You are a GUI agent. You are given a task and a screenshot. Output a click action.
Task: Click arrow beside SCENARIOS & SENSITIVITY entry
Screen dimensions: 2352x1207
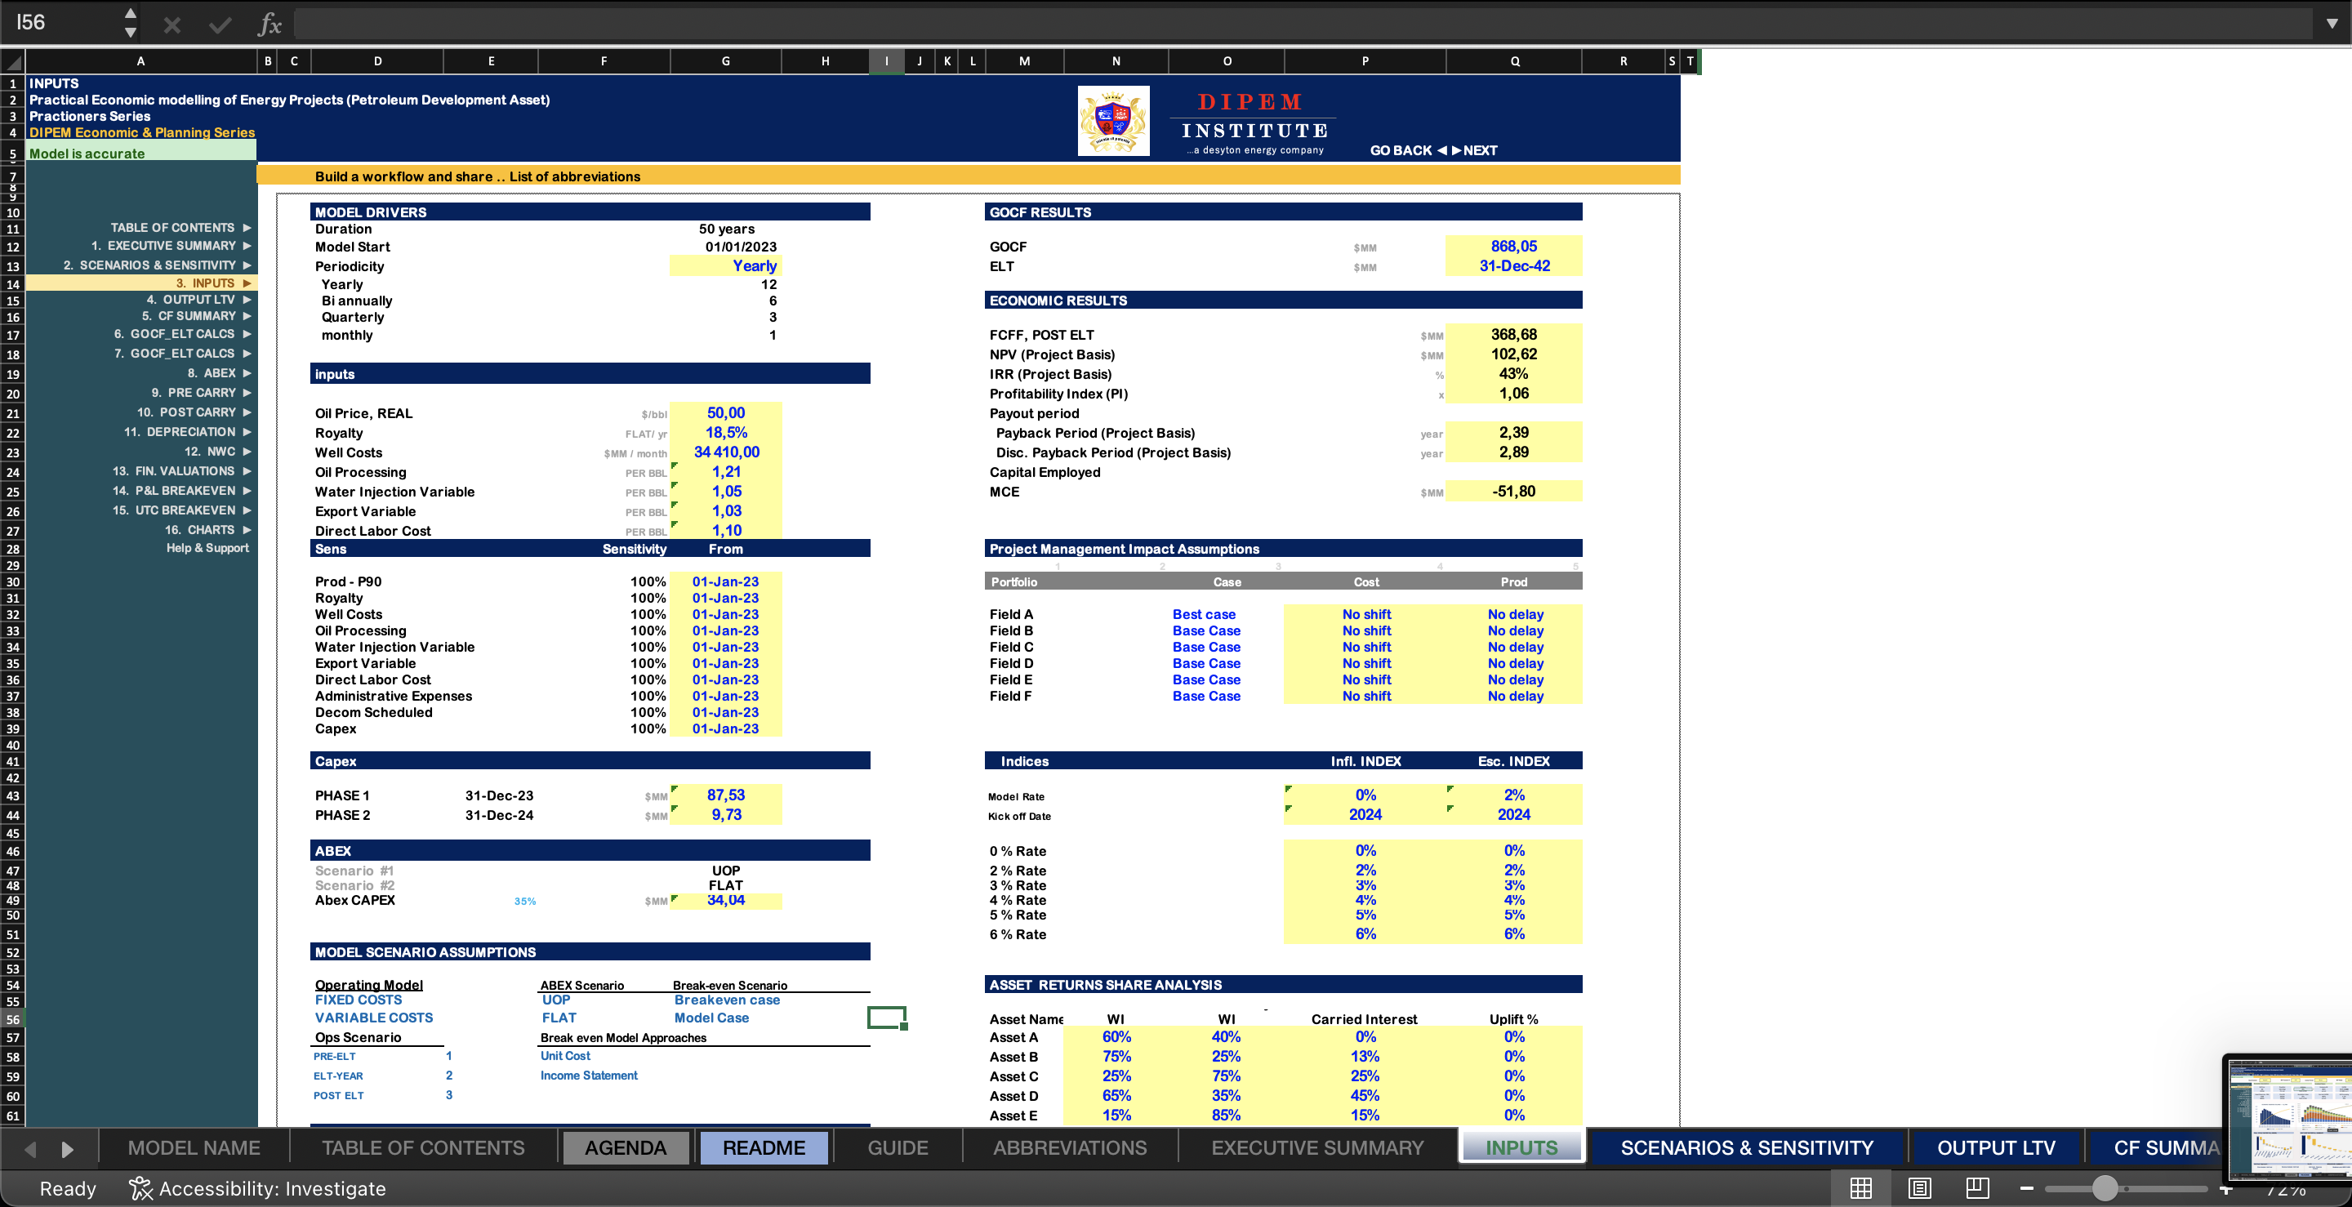click(247, 265)
